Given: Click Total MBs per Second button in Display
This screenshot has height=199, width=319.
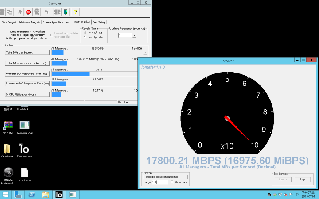Looking at the screenshot, I should click(x=27, y=63).
